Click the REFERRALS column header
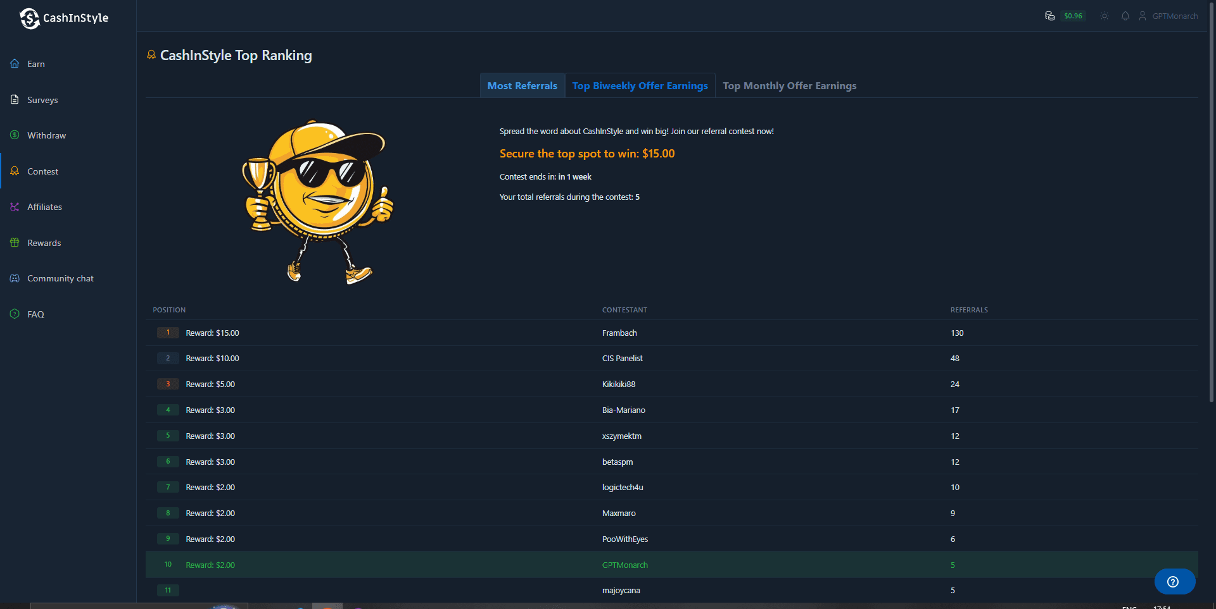Screen dimensions: 1216x609 pyautogui.click(x=969, y=310)
